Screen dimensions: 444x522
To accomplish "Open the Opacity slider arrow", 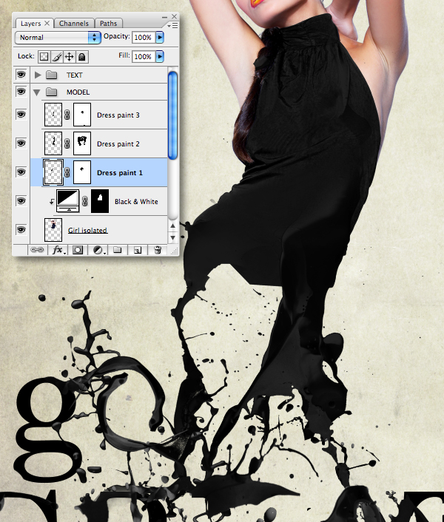I will (160, 37).
